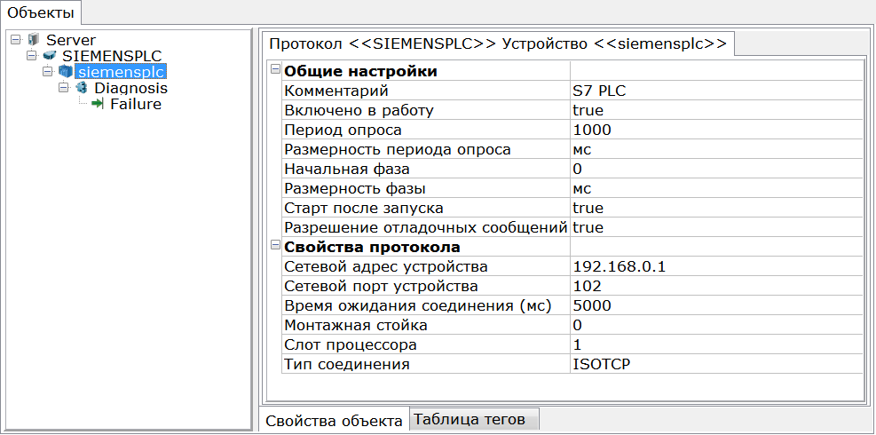Image resolution: width=876 pixels, height=435 pixels.
Task: Click the Сетевой адрес устройства label
Action: pos(386,266)
